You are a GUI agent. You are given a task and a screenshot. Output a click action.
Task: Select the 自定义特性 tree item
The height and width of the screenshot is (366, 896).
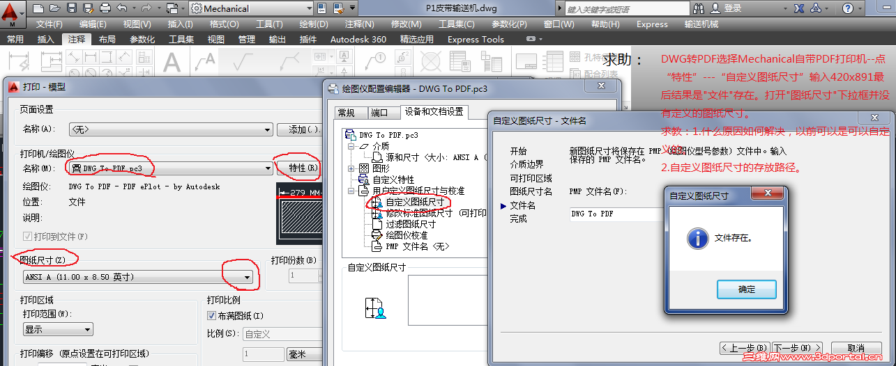[x=393, y=180]
